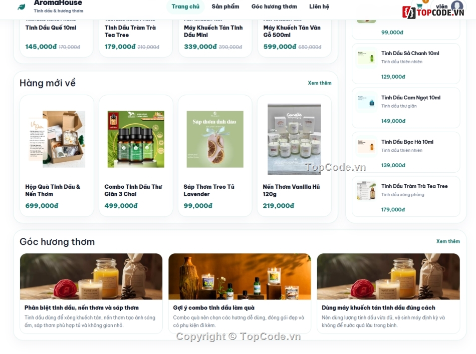Click the 145,000đ sale price
This screenshot has width=476, height=354.
(41, 47)
